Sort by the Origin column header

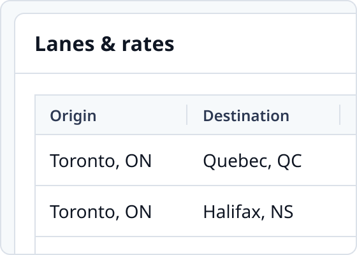pos(73,115)
